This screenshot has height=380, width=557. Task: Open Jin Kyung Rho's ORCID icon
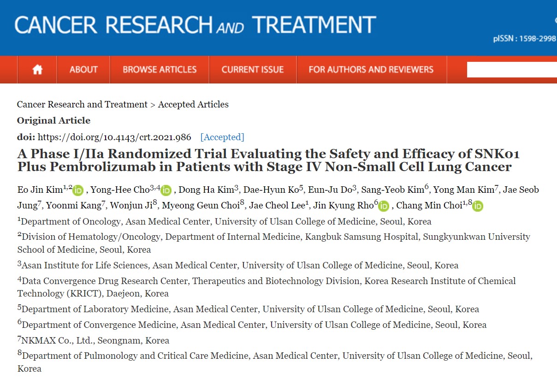click(x=384, y=206)
